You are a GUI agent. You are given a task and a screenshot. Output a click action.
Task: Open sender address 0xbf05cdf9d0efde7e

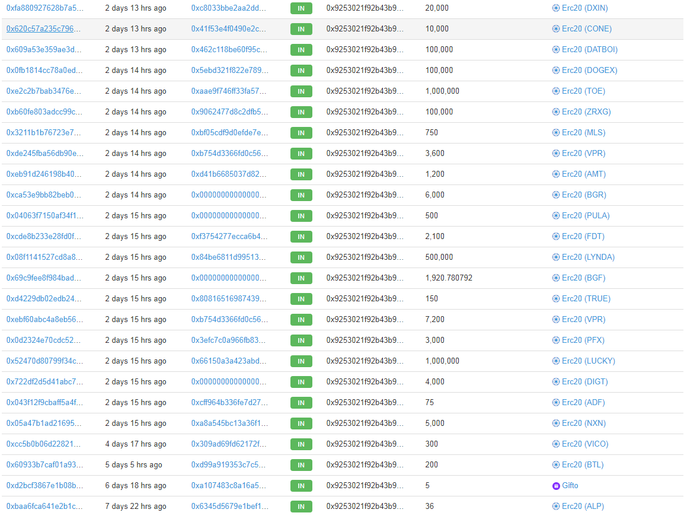click(x=229, y=133)
